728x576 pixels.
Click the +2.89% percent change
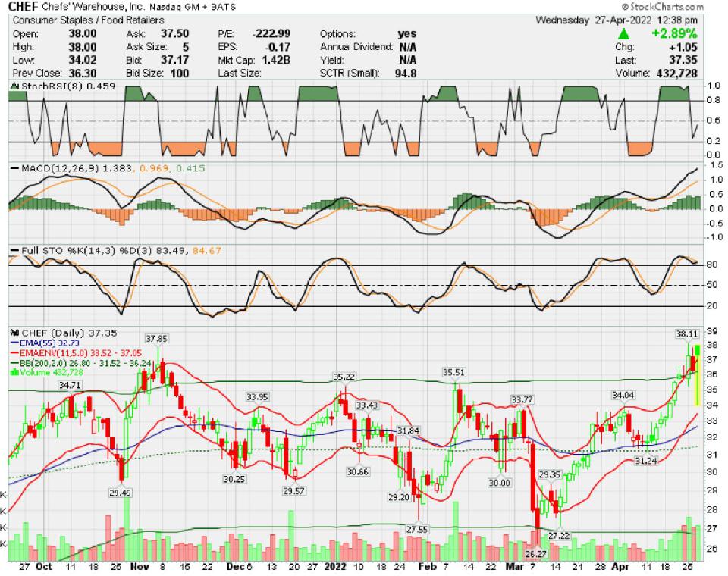pyautogui.click(x=674, y=34)
